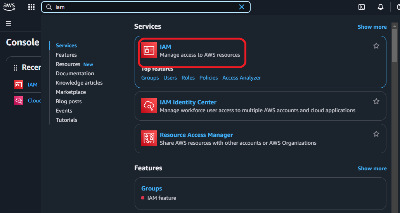Open the notifications bell icon
The image size is (400, 213).
(x=380, y=7)
